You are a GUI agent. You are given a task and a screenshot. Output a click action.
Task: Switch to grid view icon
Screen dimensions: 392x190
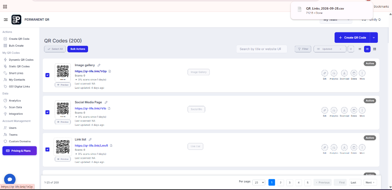(374, 49)
